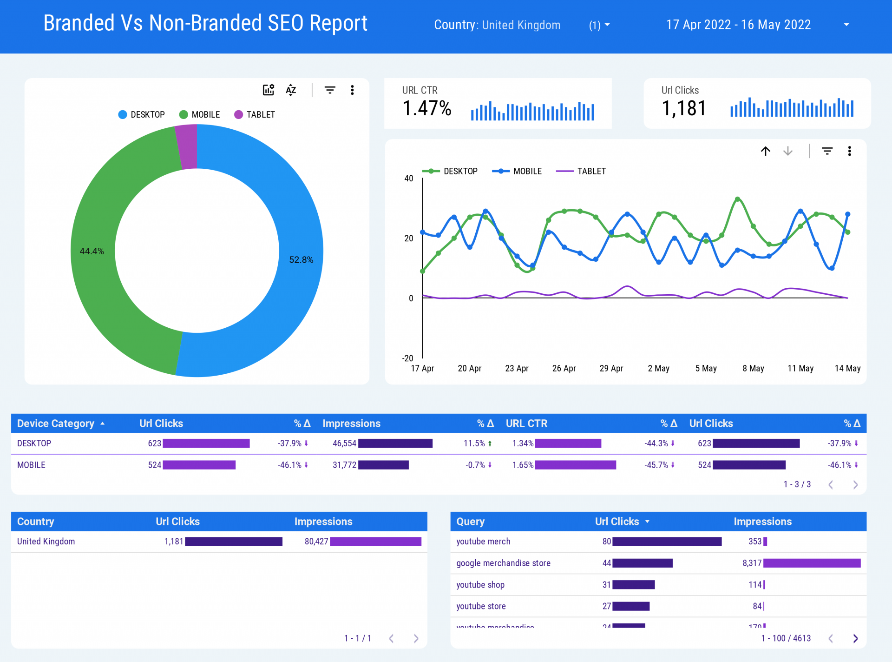The image size is (892, 662).
Task: Toggle the DESKTOP series in donut chart legend
Action: [142, 114]
